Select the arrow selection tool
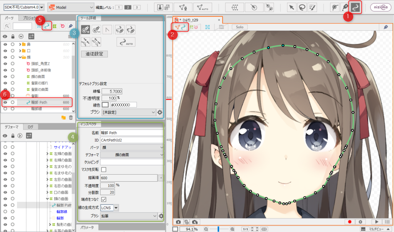This screenshot has width=394, height=232. [292, 7]
